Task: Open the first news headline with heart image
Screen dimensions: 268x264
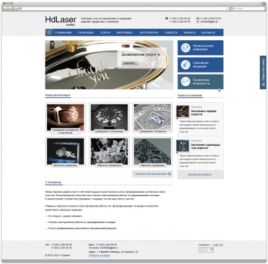Action: (x=204, y=113)
